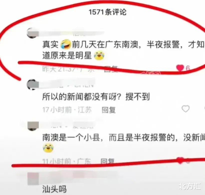Select the comment text 所以的新闻都没有呀？搜不到
This screenshot has width=205, height=195.
pyautogui.click(x=96, y=97)
